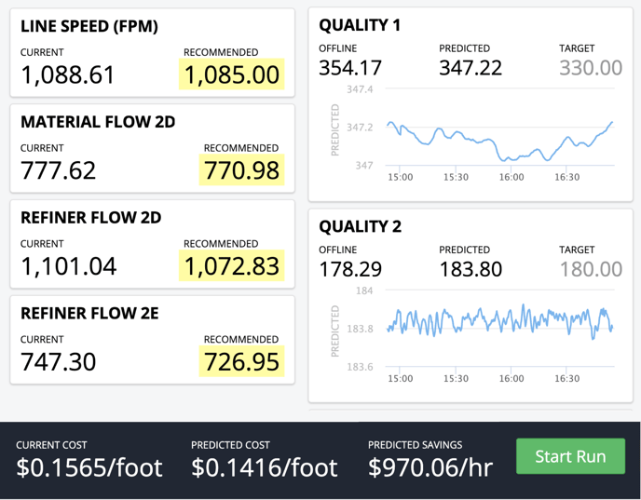Image resolution: width=641 pixels, height=500 pixels.
Task: Click the green Start Run button
Action: click(570, 456)
